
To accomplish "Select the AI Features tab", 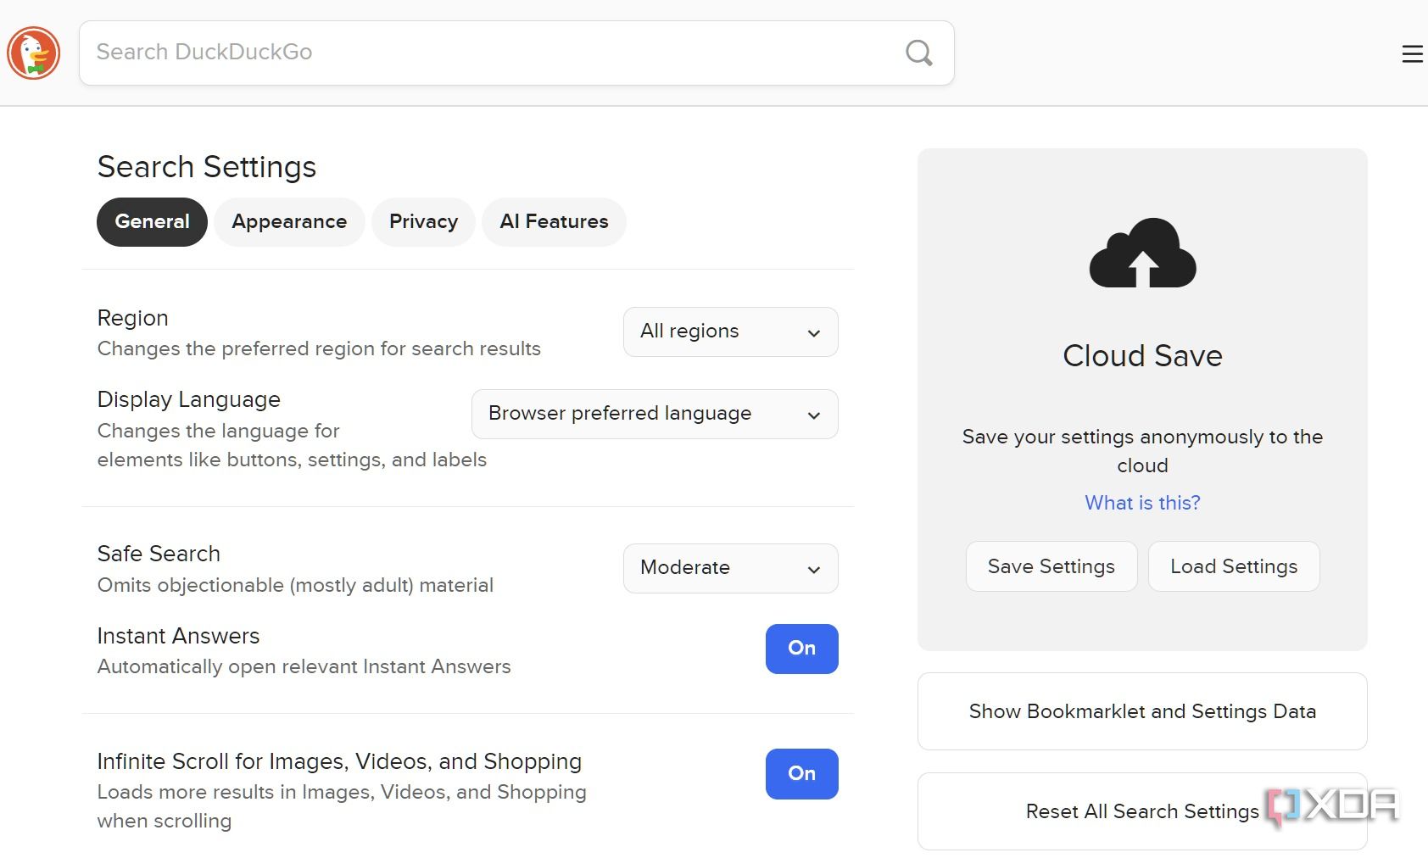I will coord(554,222).
